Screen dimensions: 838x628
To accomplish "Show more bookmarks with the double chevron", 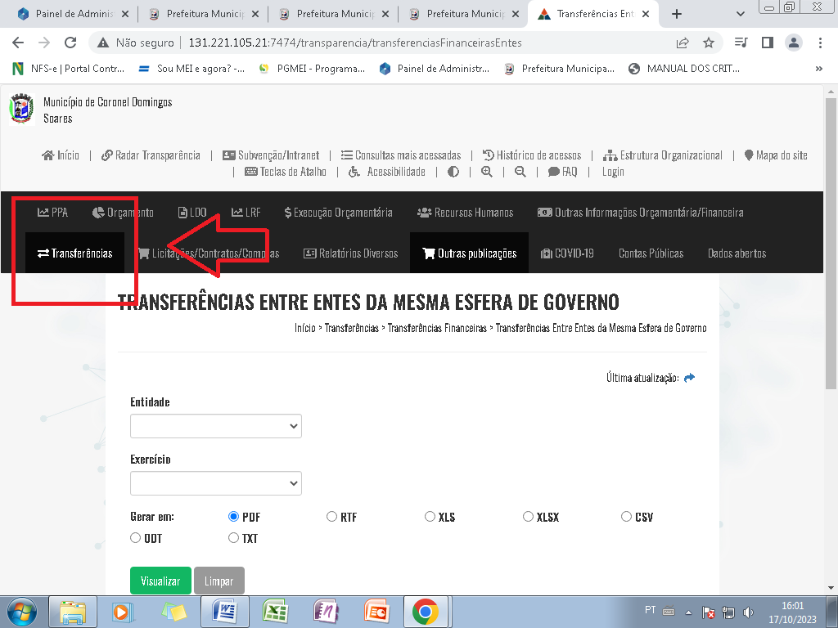I will [x=818, y=69].
